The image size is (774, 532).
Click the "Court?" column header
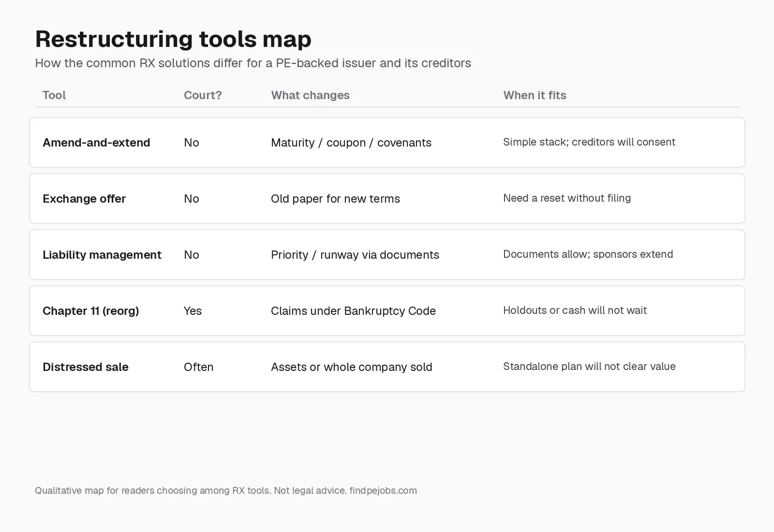[202, 95]
